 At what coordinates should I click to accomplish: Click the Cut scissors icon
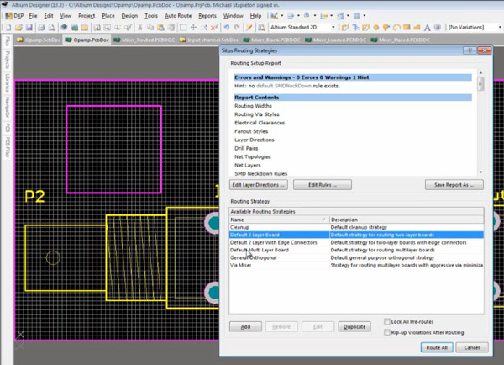(140, 28)
